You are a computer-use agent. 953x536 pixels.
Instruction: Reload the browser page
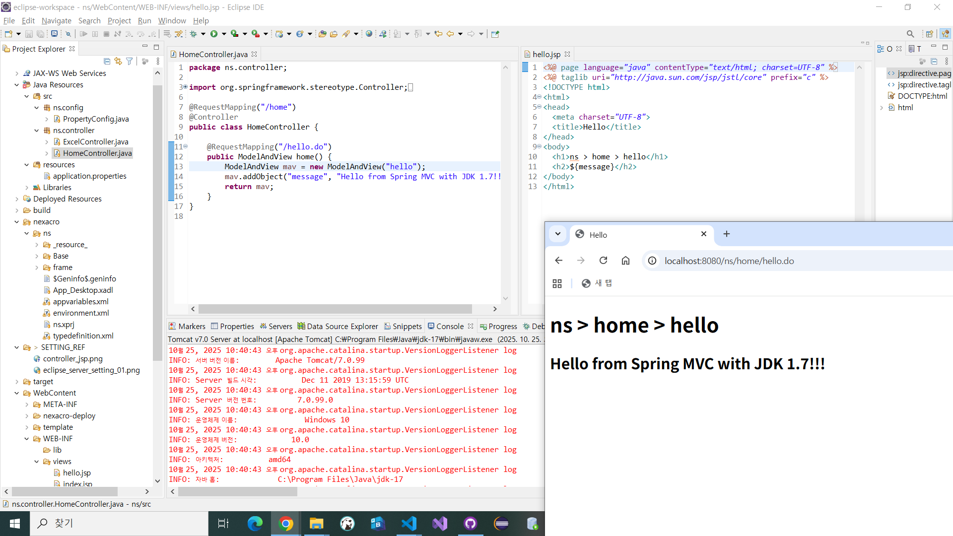pyautogui.click(x=603, y=261)
